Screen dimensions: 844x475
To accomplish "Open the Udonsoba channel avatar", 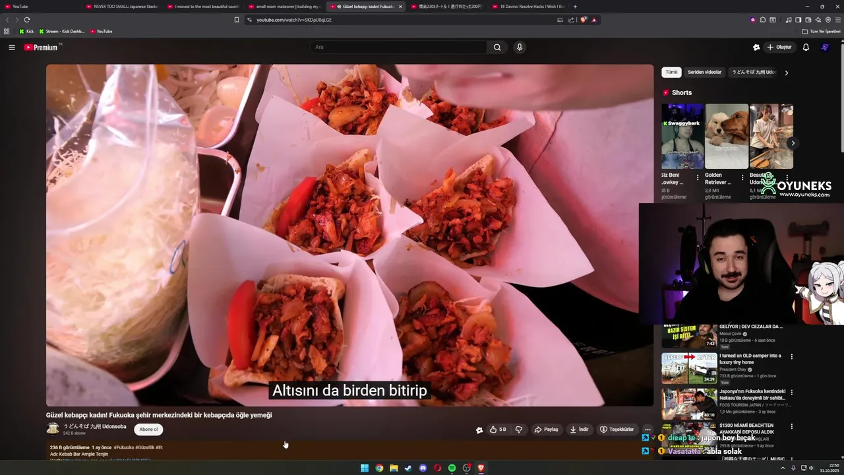I will (x=53, y=429).
